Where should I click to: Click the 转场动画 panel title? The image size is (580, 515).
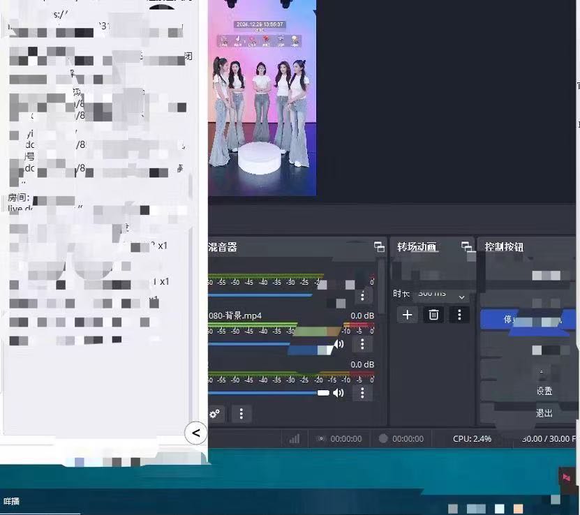point(417,246)
